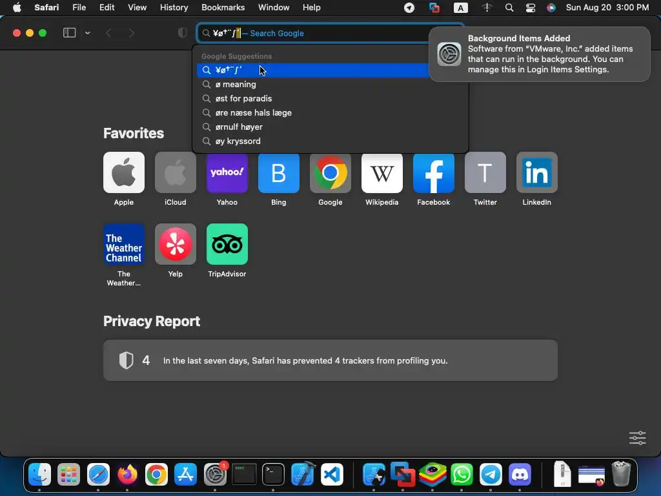Click the Safari address search field
This screenshot has width=661, height=496.
(x=330, y=33)
